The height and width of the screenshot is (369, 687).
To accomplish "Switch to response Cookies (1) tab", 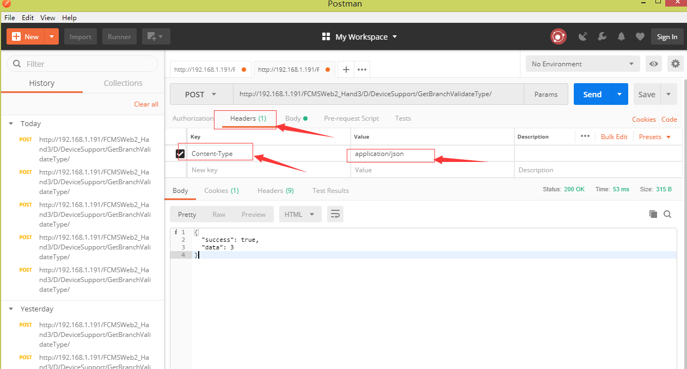I will click(222, 190).
